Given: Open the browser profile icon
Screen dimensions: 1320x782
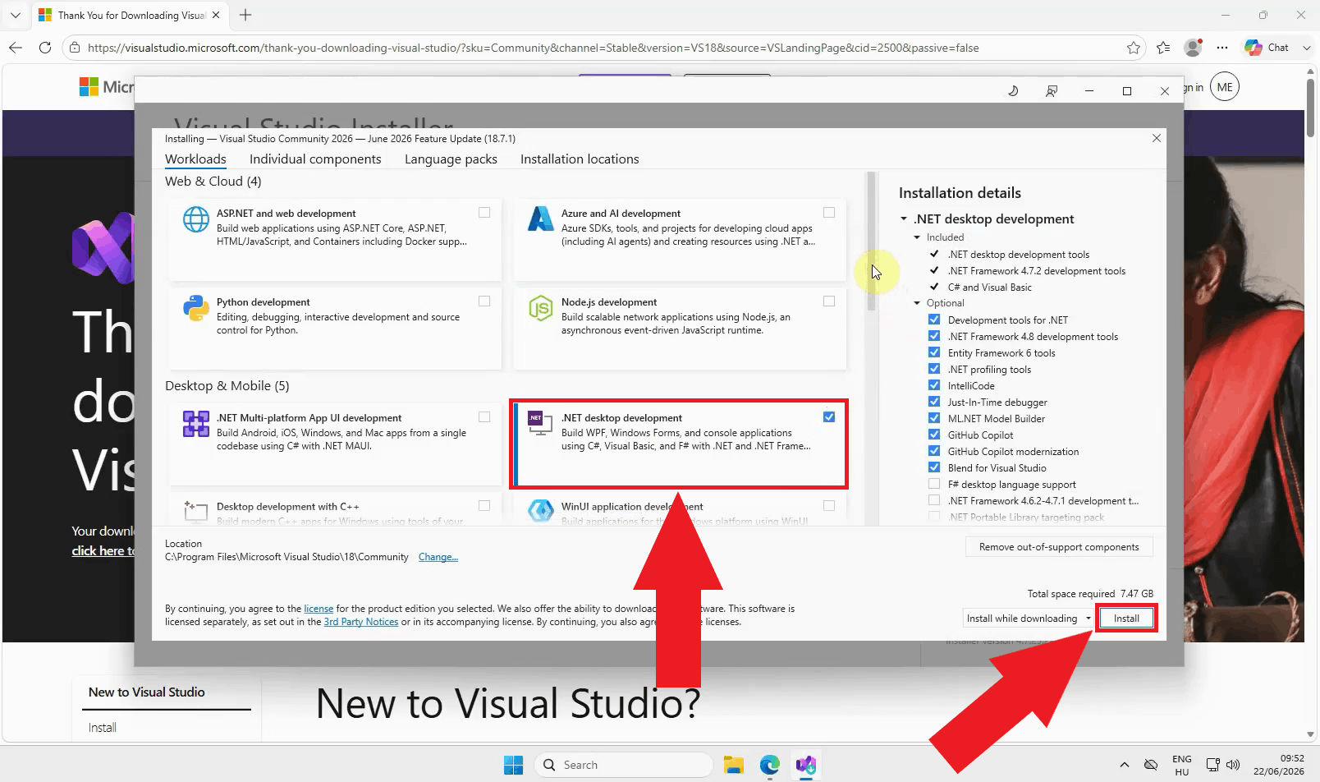Looking at the screenshot, I should tap(1193, 48).
